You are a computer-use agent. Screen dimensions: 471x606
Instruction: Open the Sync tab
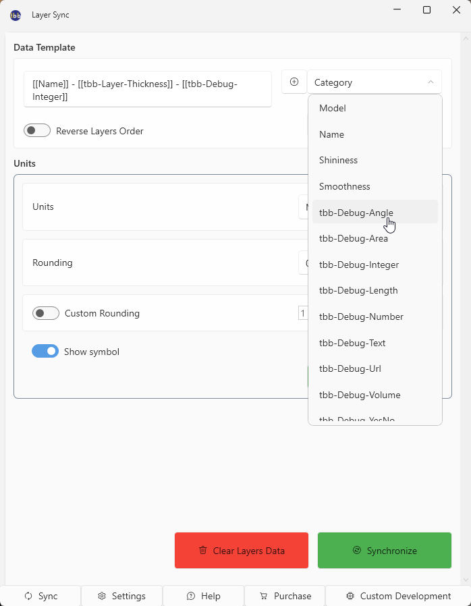coord(40,596)
